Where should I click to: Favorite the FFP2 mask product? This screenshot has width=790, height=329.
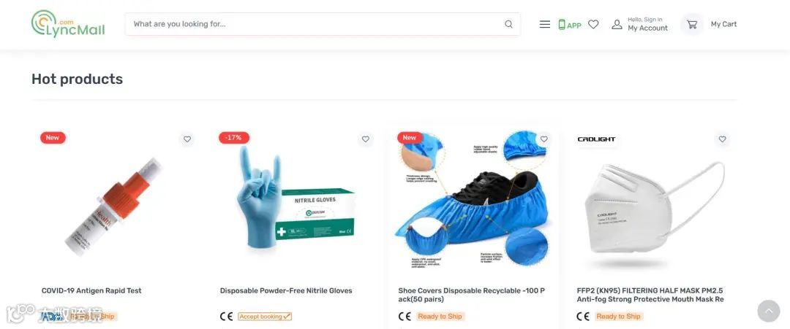pyautogui.click(x=722, y=139)
